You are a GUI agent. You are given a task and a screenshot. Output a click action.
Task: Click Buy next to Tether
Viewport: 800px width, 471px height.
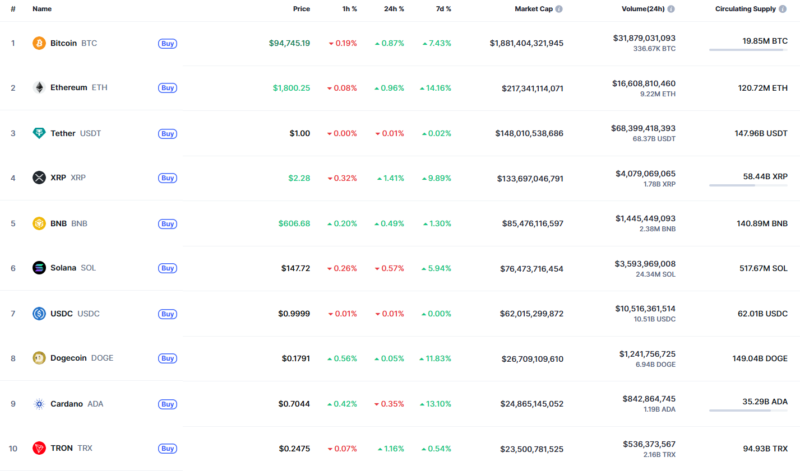[x=168, y=134]
